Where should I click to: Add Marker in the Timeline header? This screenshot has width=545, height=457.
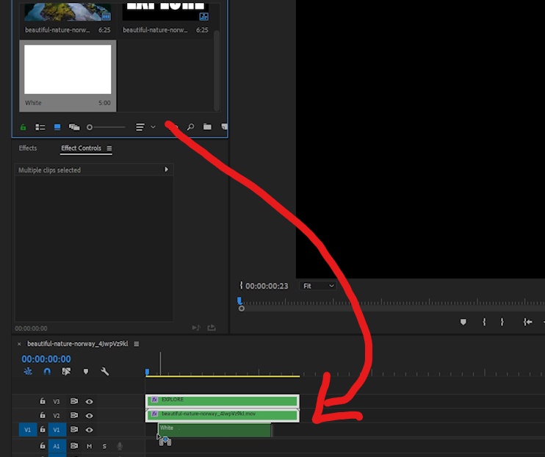click(x=86, y=372)
